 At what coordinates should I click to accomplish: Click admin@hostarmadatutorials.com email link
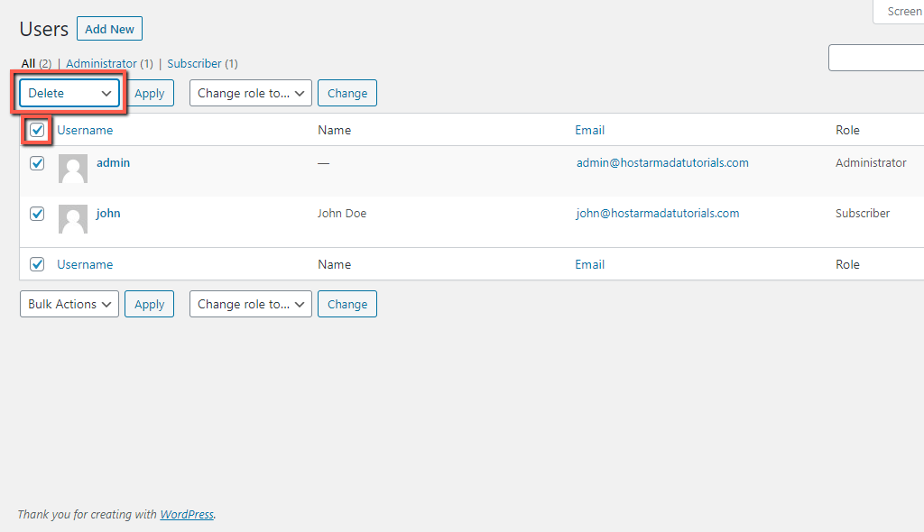pos(662,162)
